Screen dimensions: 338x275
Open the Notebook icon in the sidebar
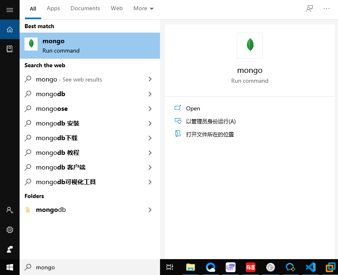tap(10, 49)
